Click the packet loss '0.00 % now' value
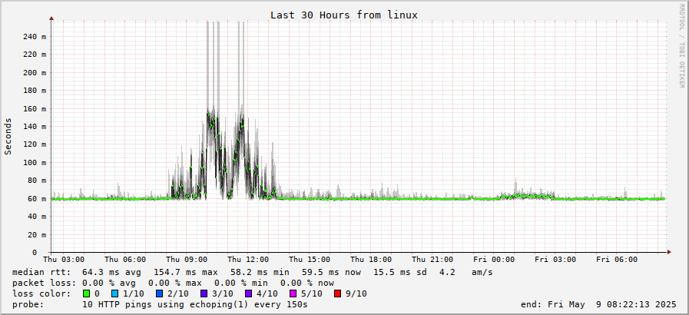689x315 pixels. [x=307, y=283]
